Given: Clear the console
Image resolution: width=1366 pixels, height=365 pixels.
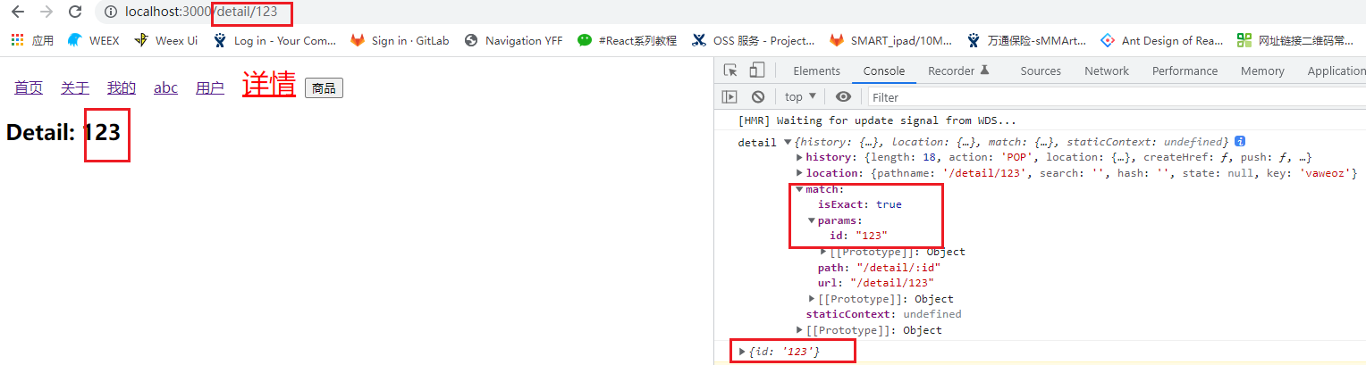Looking at the screenshot, I should pyautogui.click(x=758, y=96).
